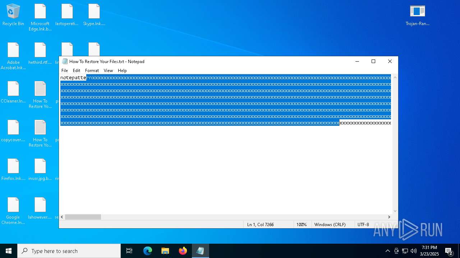Open the network status tray icon
The width and height of the screenshot is (460, 258).
tap(405, 251)
